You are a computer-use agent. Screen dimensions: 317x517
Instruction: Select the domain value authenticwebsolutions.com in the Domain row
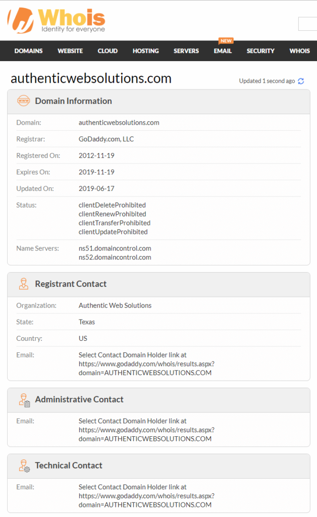click(119, 123)
